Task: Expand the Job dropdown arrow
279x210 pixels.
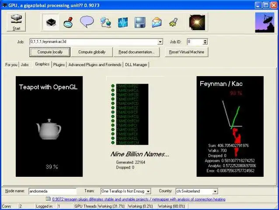Action: 160,42
